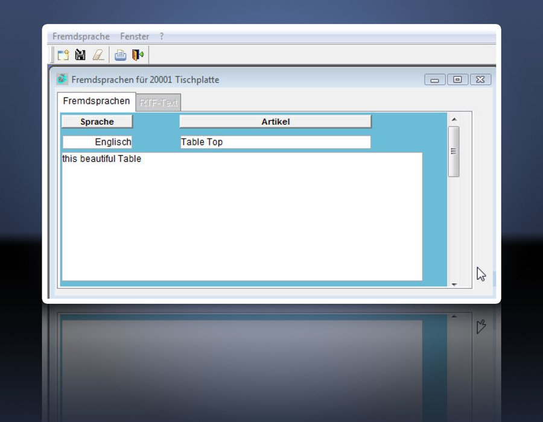Switch to the Fremdsprachen tab
The height and width of the screenshot is (422, 543).
[x=97, y=101]
